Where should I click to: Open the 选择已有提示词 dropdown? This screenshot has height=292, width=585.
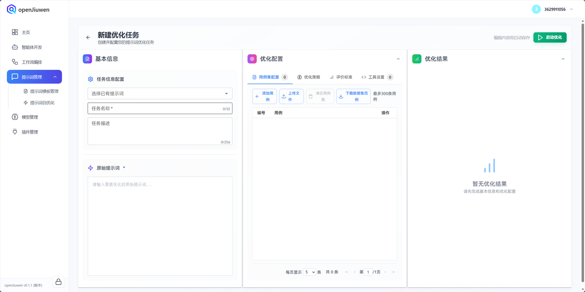click(160, 94)
